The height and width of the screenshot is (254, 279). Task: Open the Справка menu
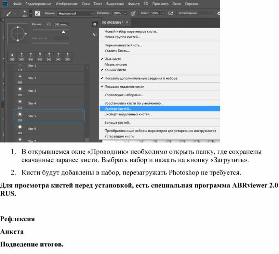click(x=191, y=4)
